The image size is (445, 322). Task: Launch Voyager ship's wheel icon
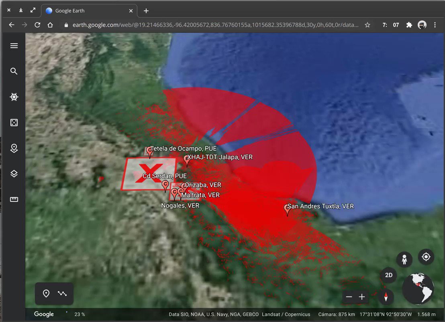[14, 97]
